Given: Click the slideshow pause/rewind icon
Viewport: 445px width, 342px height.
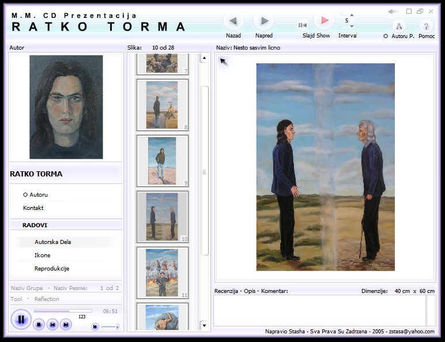Looking at the screenshot, I should (x=302, y=25).
